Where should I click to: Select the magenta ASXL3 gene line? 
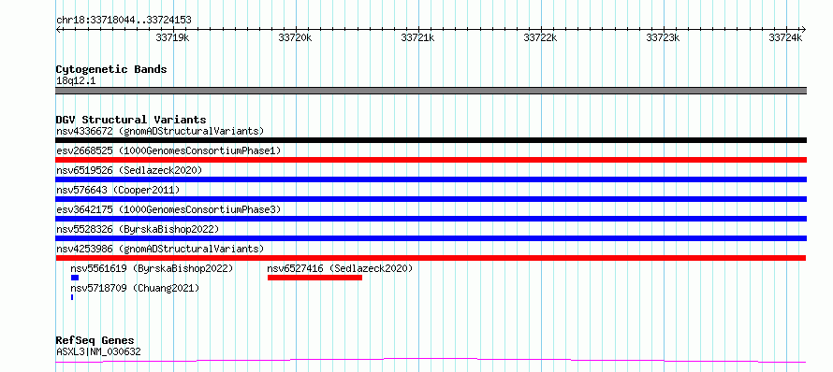(x=431, y=361)
